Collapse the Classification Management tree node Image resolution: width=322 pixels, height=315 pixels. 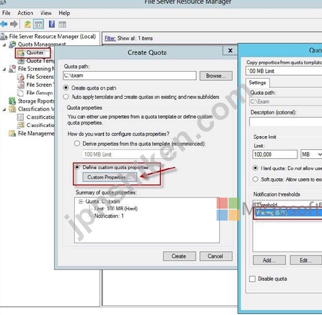[x=5, y=110]
